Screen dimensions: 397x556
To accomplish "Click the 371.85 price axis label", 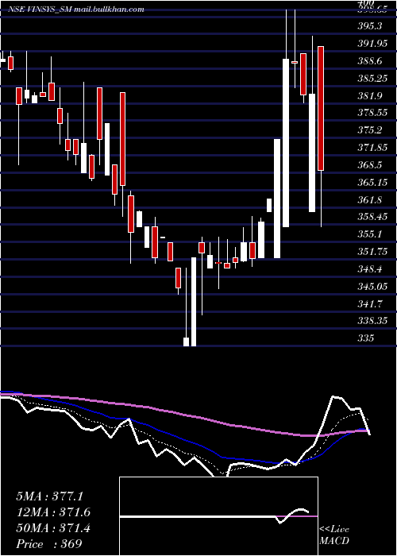I will click(372, 148).
